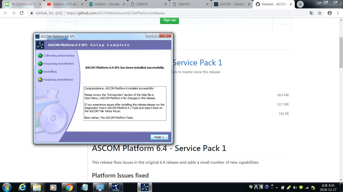Click the ASCOM installer taskbar icon

coord(144,187)
